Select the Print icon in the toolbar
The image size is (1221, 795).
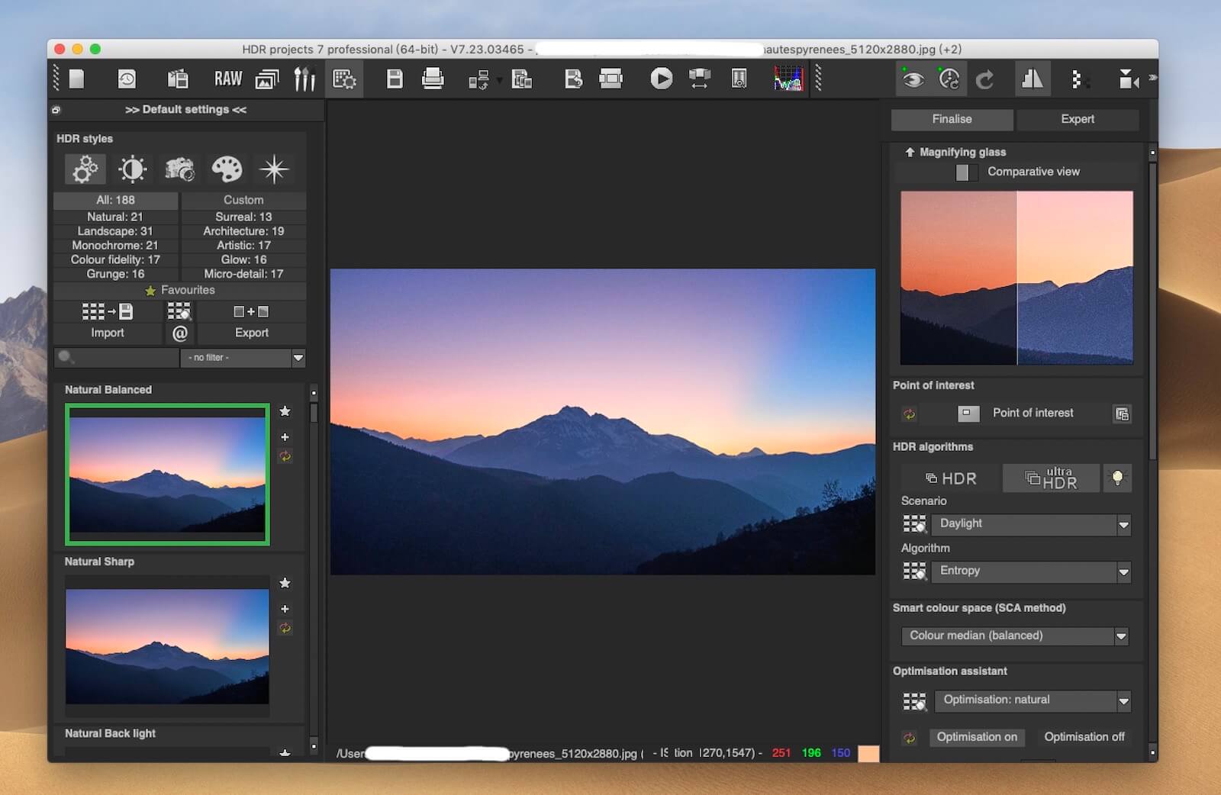(433, 78)
